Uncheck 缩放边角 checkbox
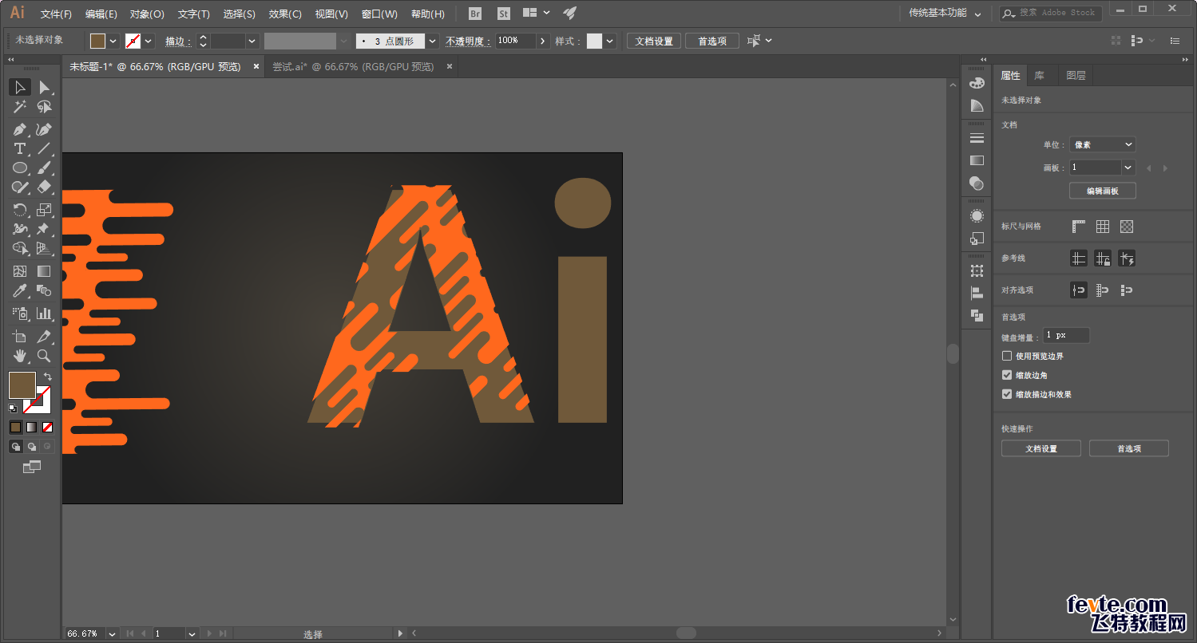The image size is (1197, 643). click(x=1007, y=375)
